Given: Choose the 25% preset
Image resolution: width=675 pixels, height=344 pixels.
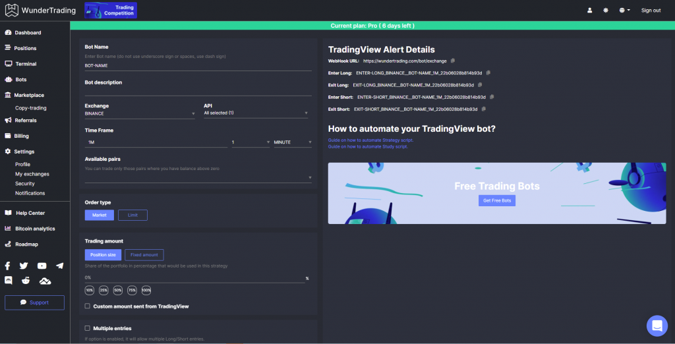Looking at the screenshot, I should (x=103, y=291).
